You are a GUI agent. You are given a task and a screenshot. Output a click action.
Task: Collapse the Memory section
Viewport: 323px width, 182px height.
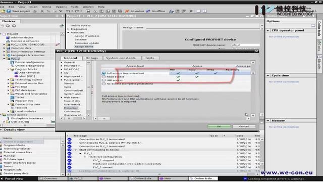pyautogui.click(x=268, y=120)
